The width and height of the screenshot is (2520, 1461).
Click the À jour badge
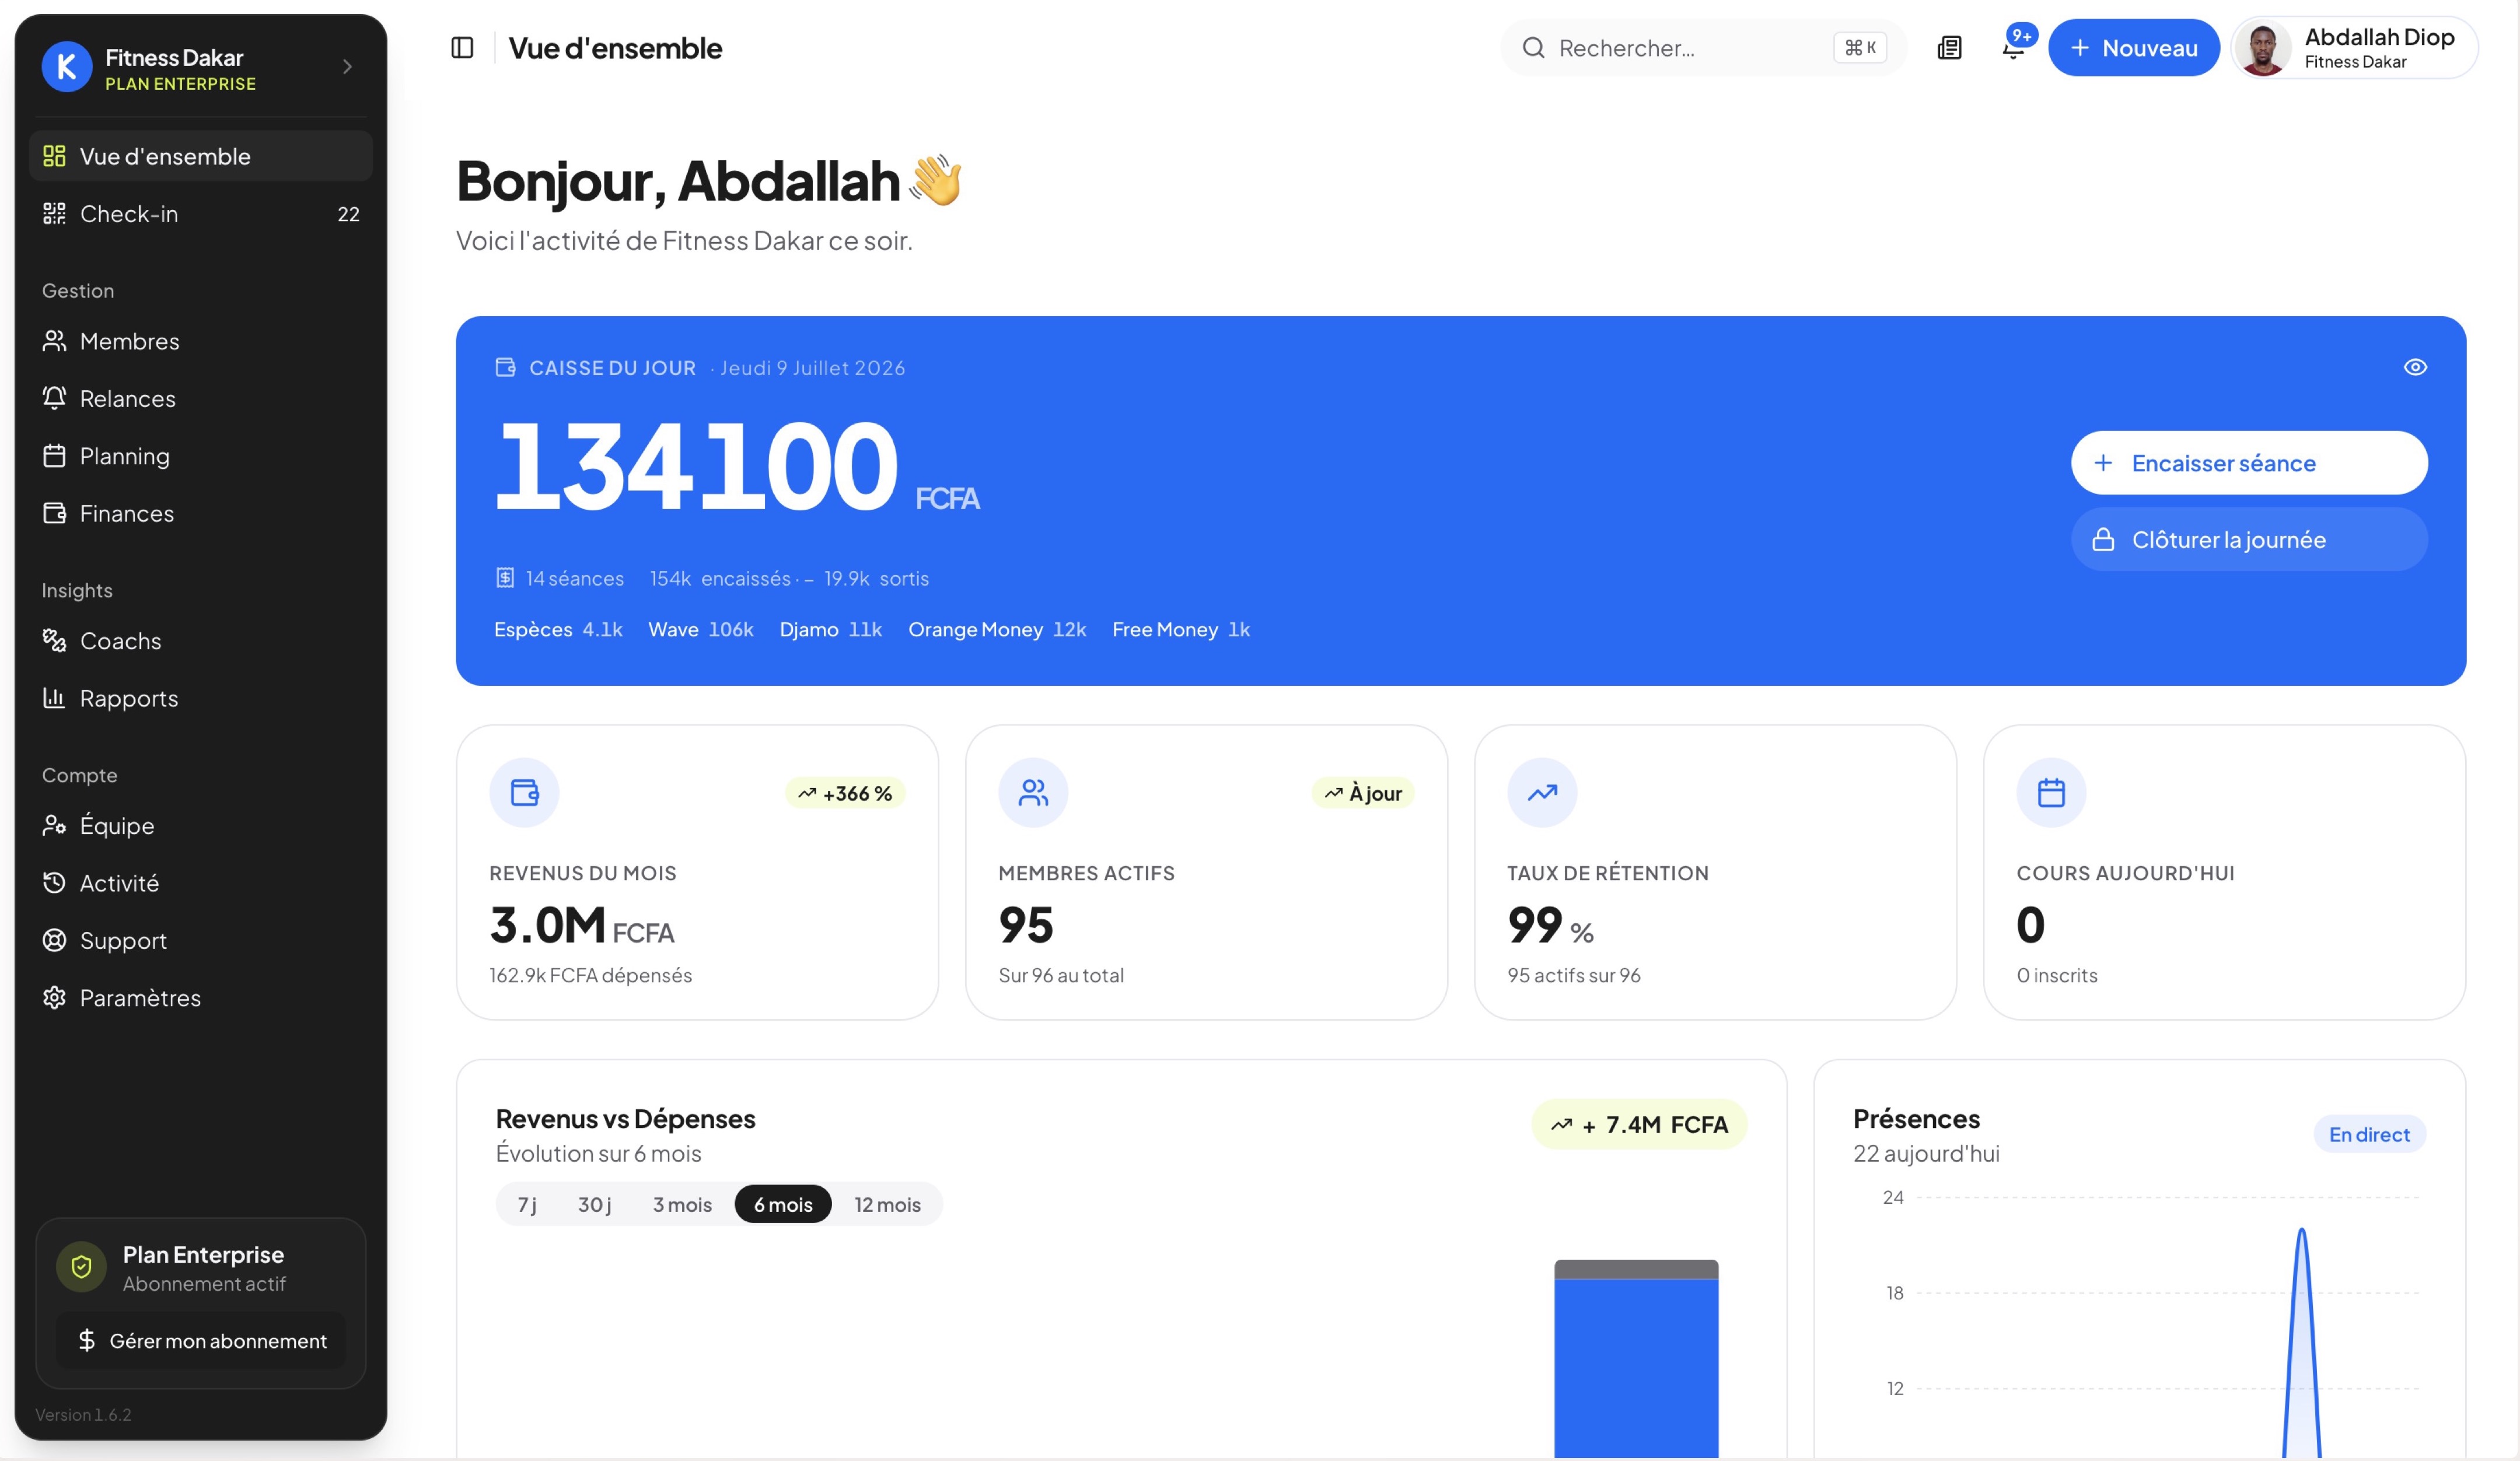[x=1362, y=793]
